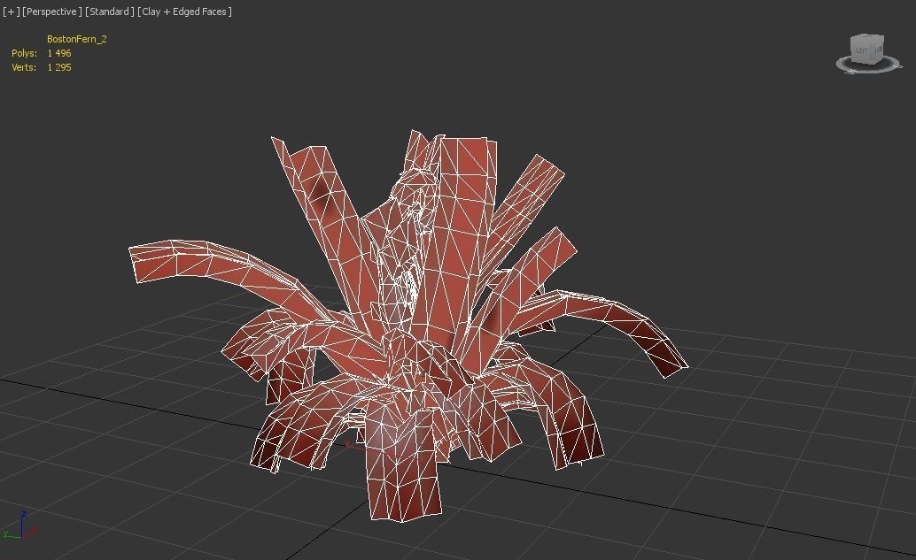Click the Polys count 1 496

59,53
